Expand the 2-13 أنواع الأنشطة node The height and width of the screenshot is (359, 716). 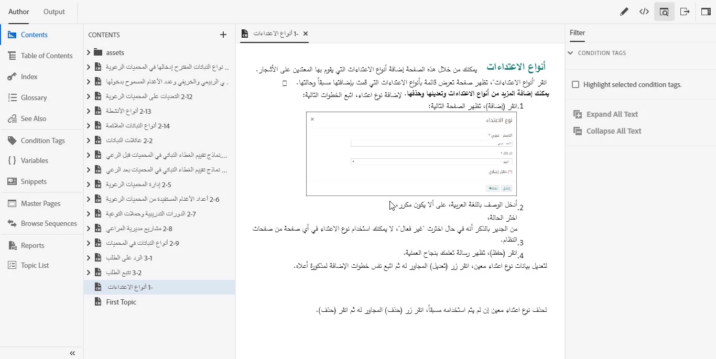click(89, 111)
